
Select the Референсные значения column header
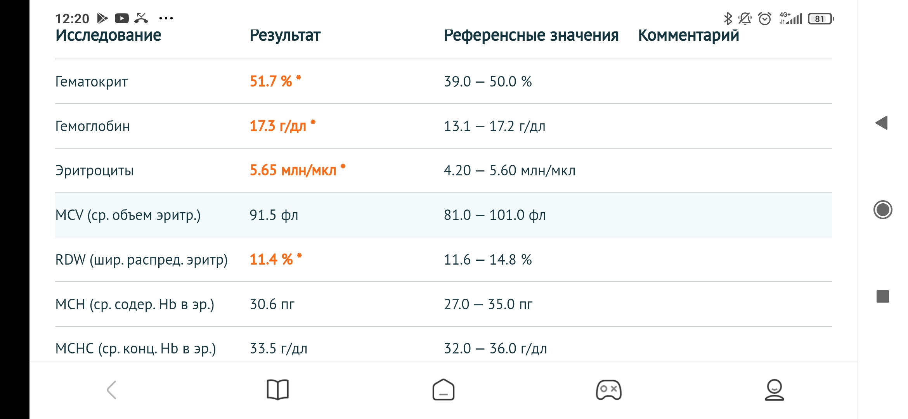531,35
